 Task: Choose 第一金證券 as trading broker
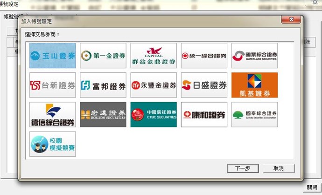click(x=103, y=56)
